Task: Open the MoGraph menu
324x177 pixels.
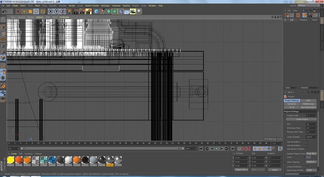Action: tap(105, 6)
